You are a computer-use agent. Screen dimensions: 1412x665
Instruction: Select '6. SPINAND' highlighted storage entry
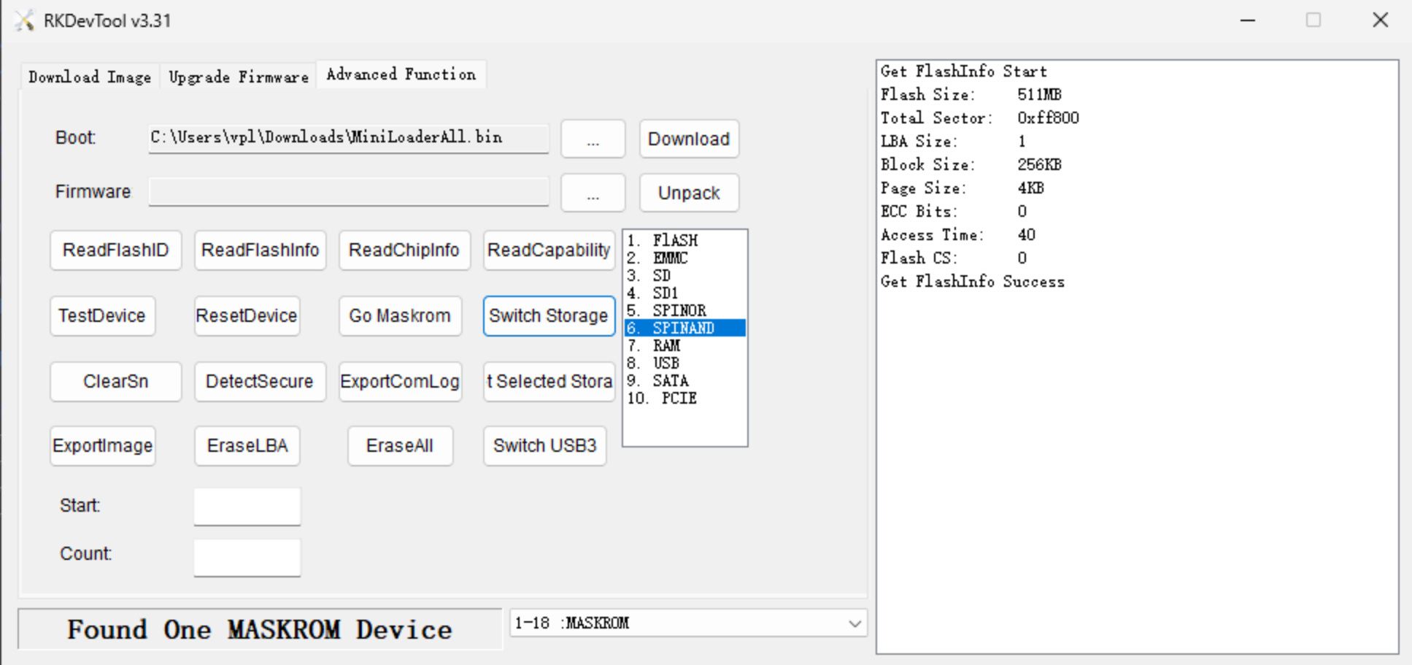point(684,328)
